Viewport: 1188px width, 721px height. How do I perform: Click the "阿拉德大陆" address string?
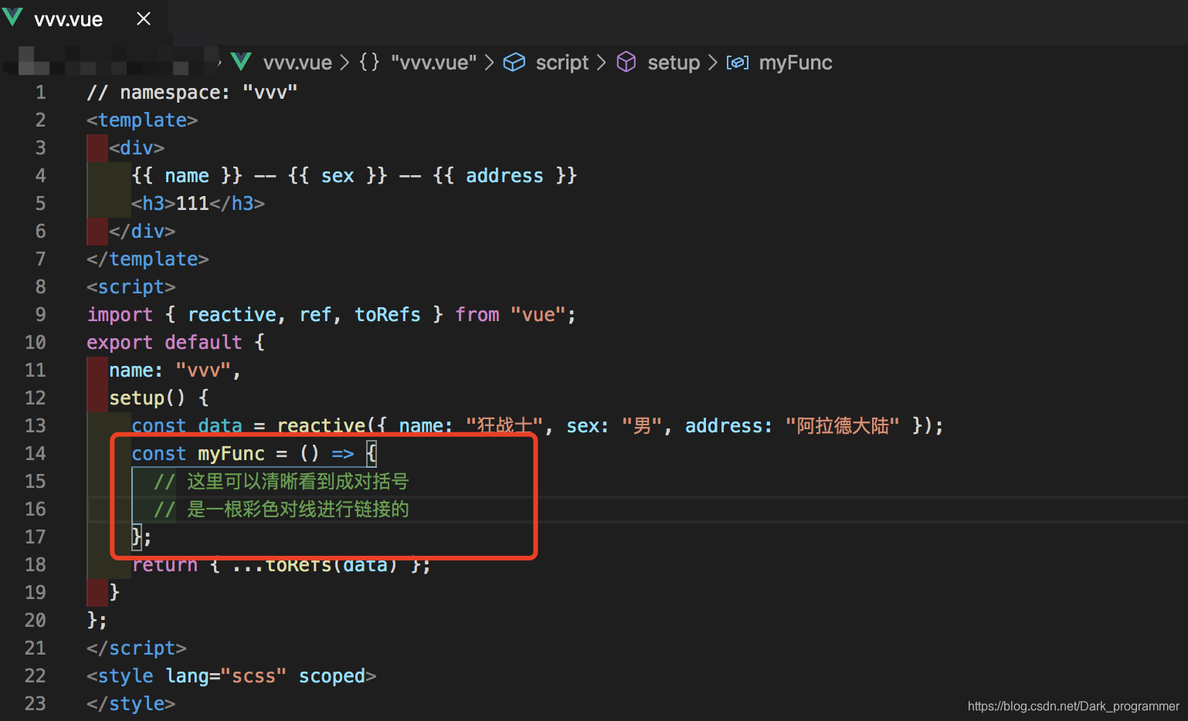click(842, 426)
